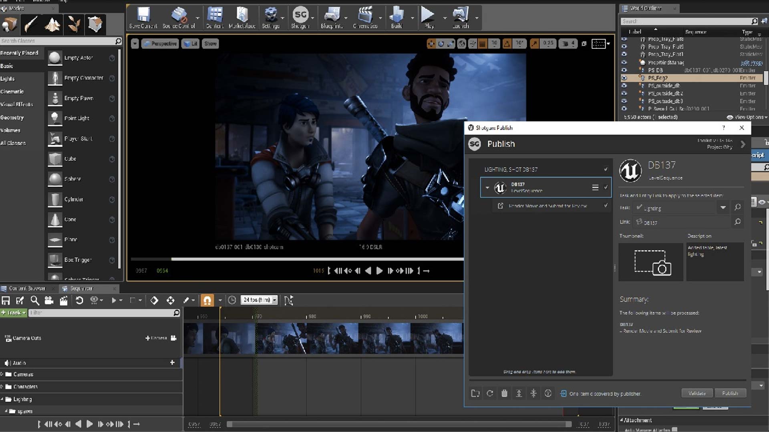Collapse the Lighting folder in Sequencer

coord(2,399)
